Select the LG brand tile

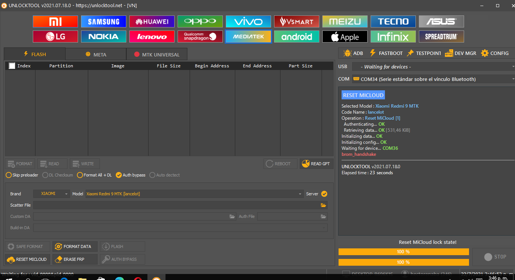pos(55,37)
